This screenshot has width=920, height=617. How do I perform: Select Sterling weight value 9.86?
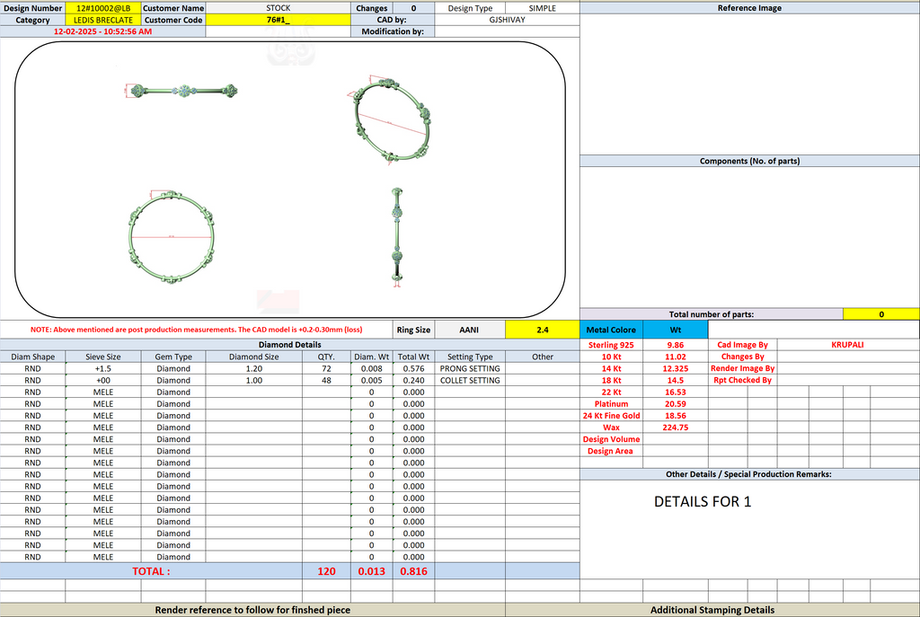[x=676, y=345]
